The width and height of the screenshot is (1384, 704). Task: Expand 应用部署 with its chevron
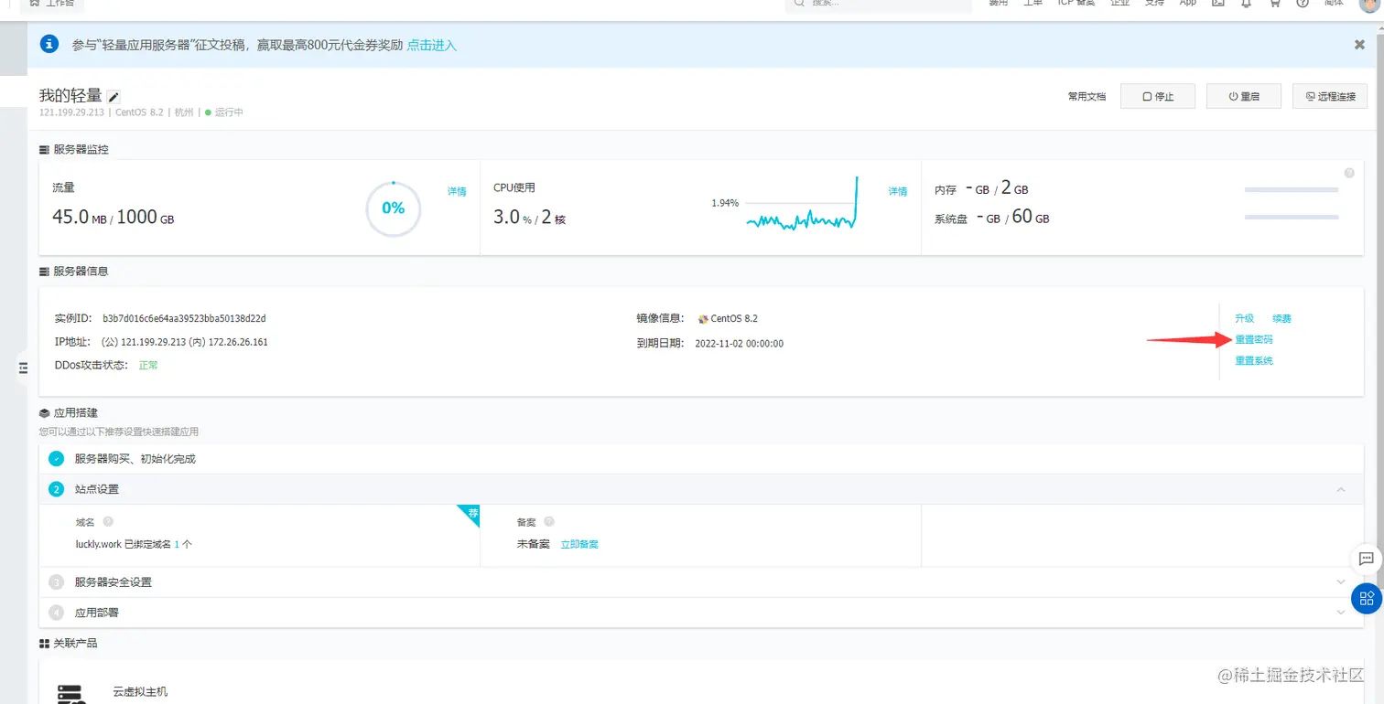click(1341, 613)
